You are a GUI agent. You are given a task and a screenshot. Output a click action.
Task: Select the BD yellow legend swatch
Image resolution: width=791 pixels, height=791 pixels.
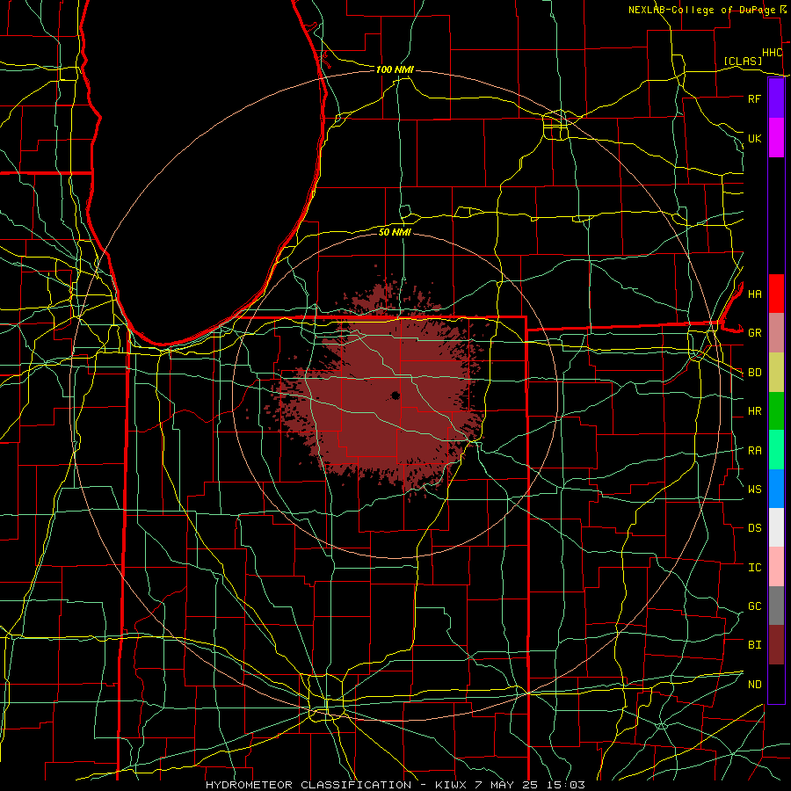[776, 373]
